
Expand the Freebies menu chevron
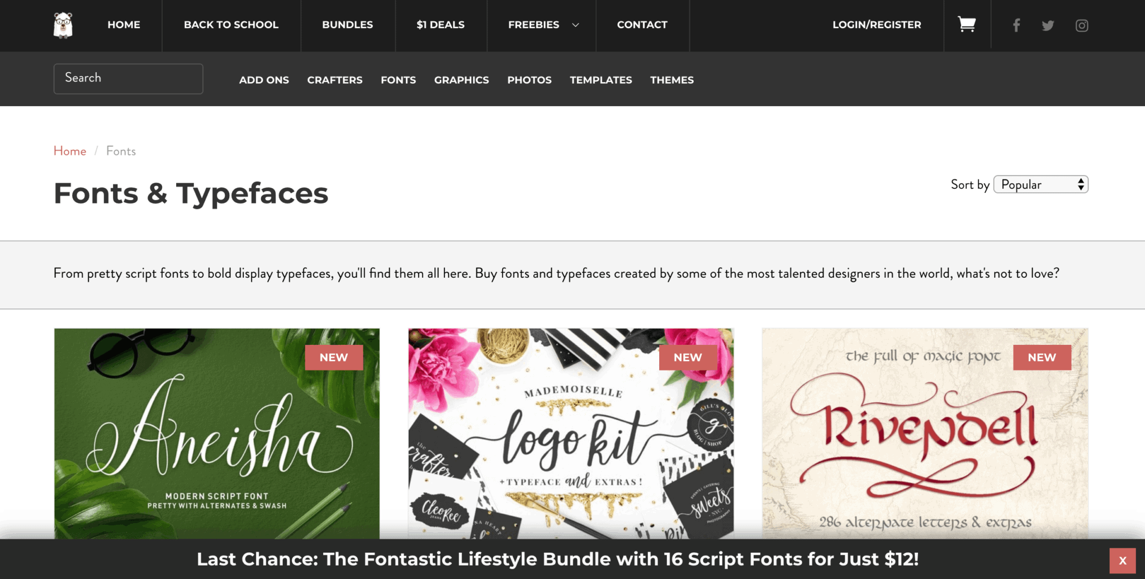point(575,25)
